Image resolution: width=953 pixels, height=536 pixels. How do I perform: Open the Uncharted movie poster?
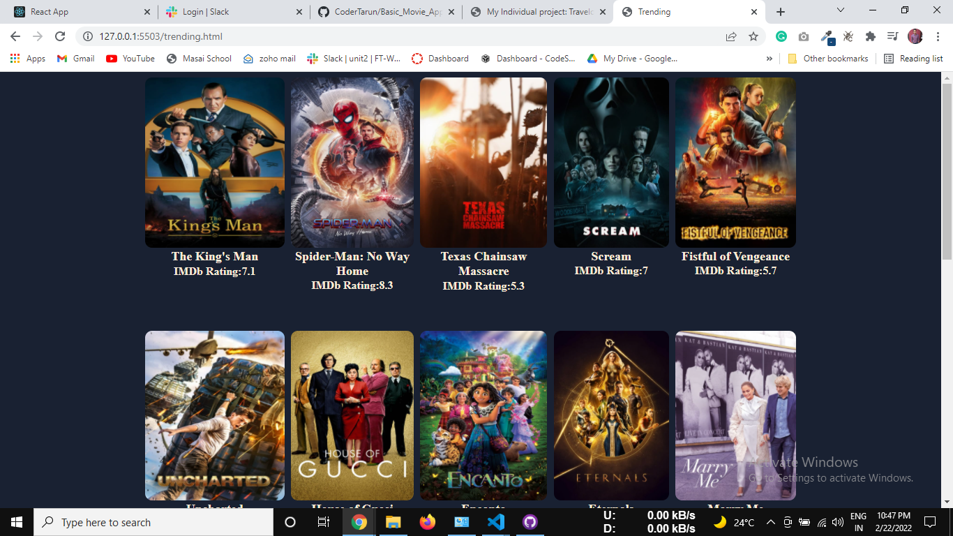214,415
